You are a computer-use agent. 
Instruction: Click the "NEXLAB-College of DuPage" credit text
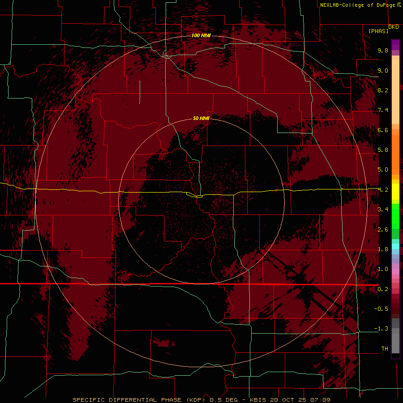[358, 5]
